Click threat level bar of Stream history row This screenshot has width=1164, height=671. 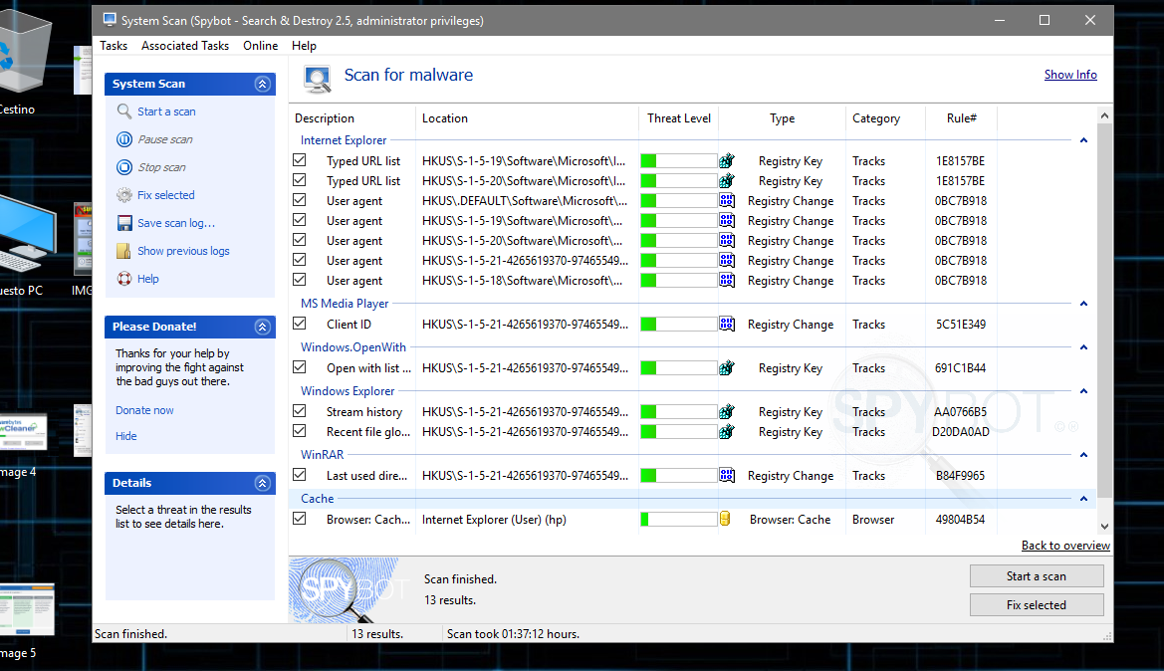678,411
